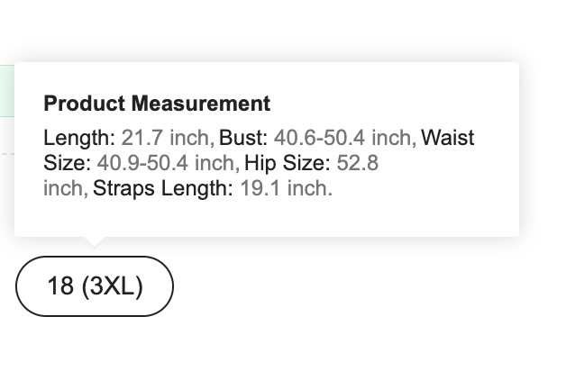Click the Product Measurement heading
Viewport: 566px width, 371px height.
click(x=157, y=104)
